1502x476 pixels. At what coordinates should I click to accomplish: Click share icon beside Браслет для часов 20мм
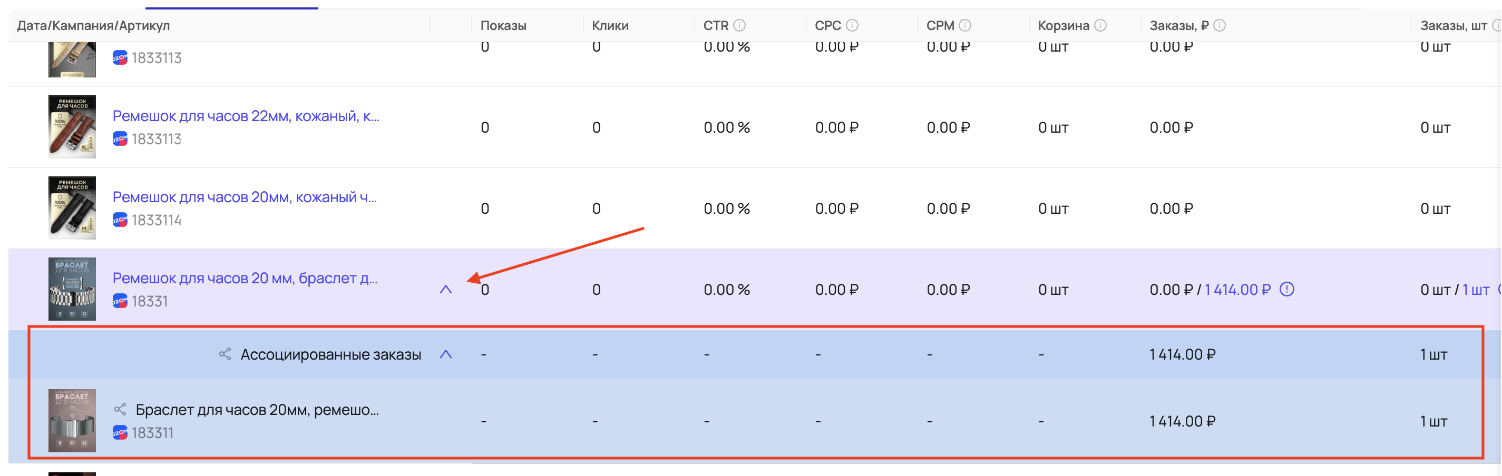[120, 410]
